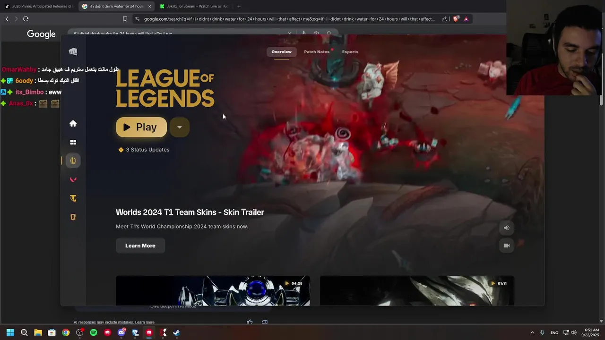
Task: Open Windows taskbar search
Action: tap(24, 332)
